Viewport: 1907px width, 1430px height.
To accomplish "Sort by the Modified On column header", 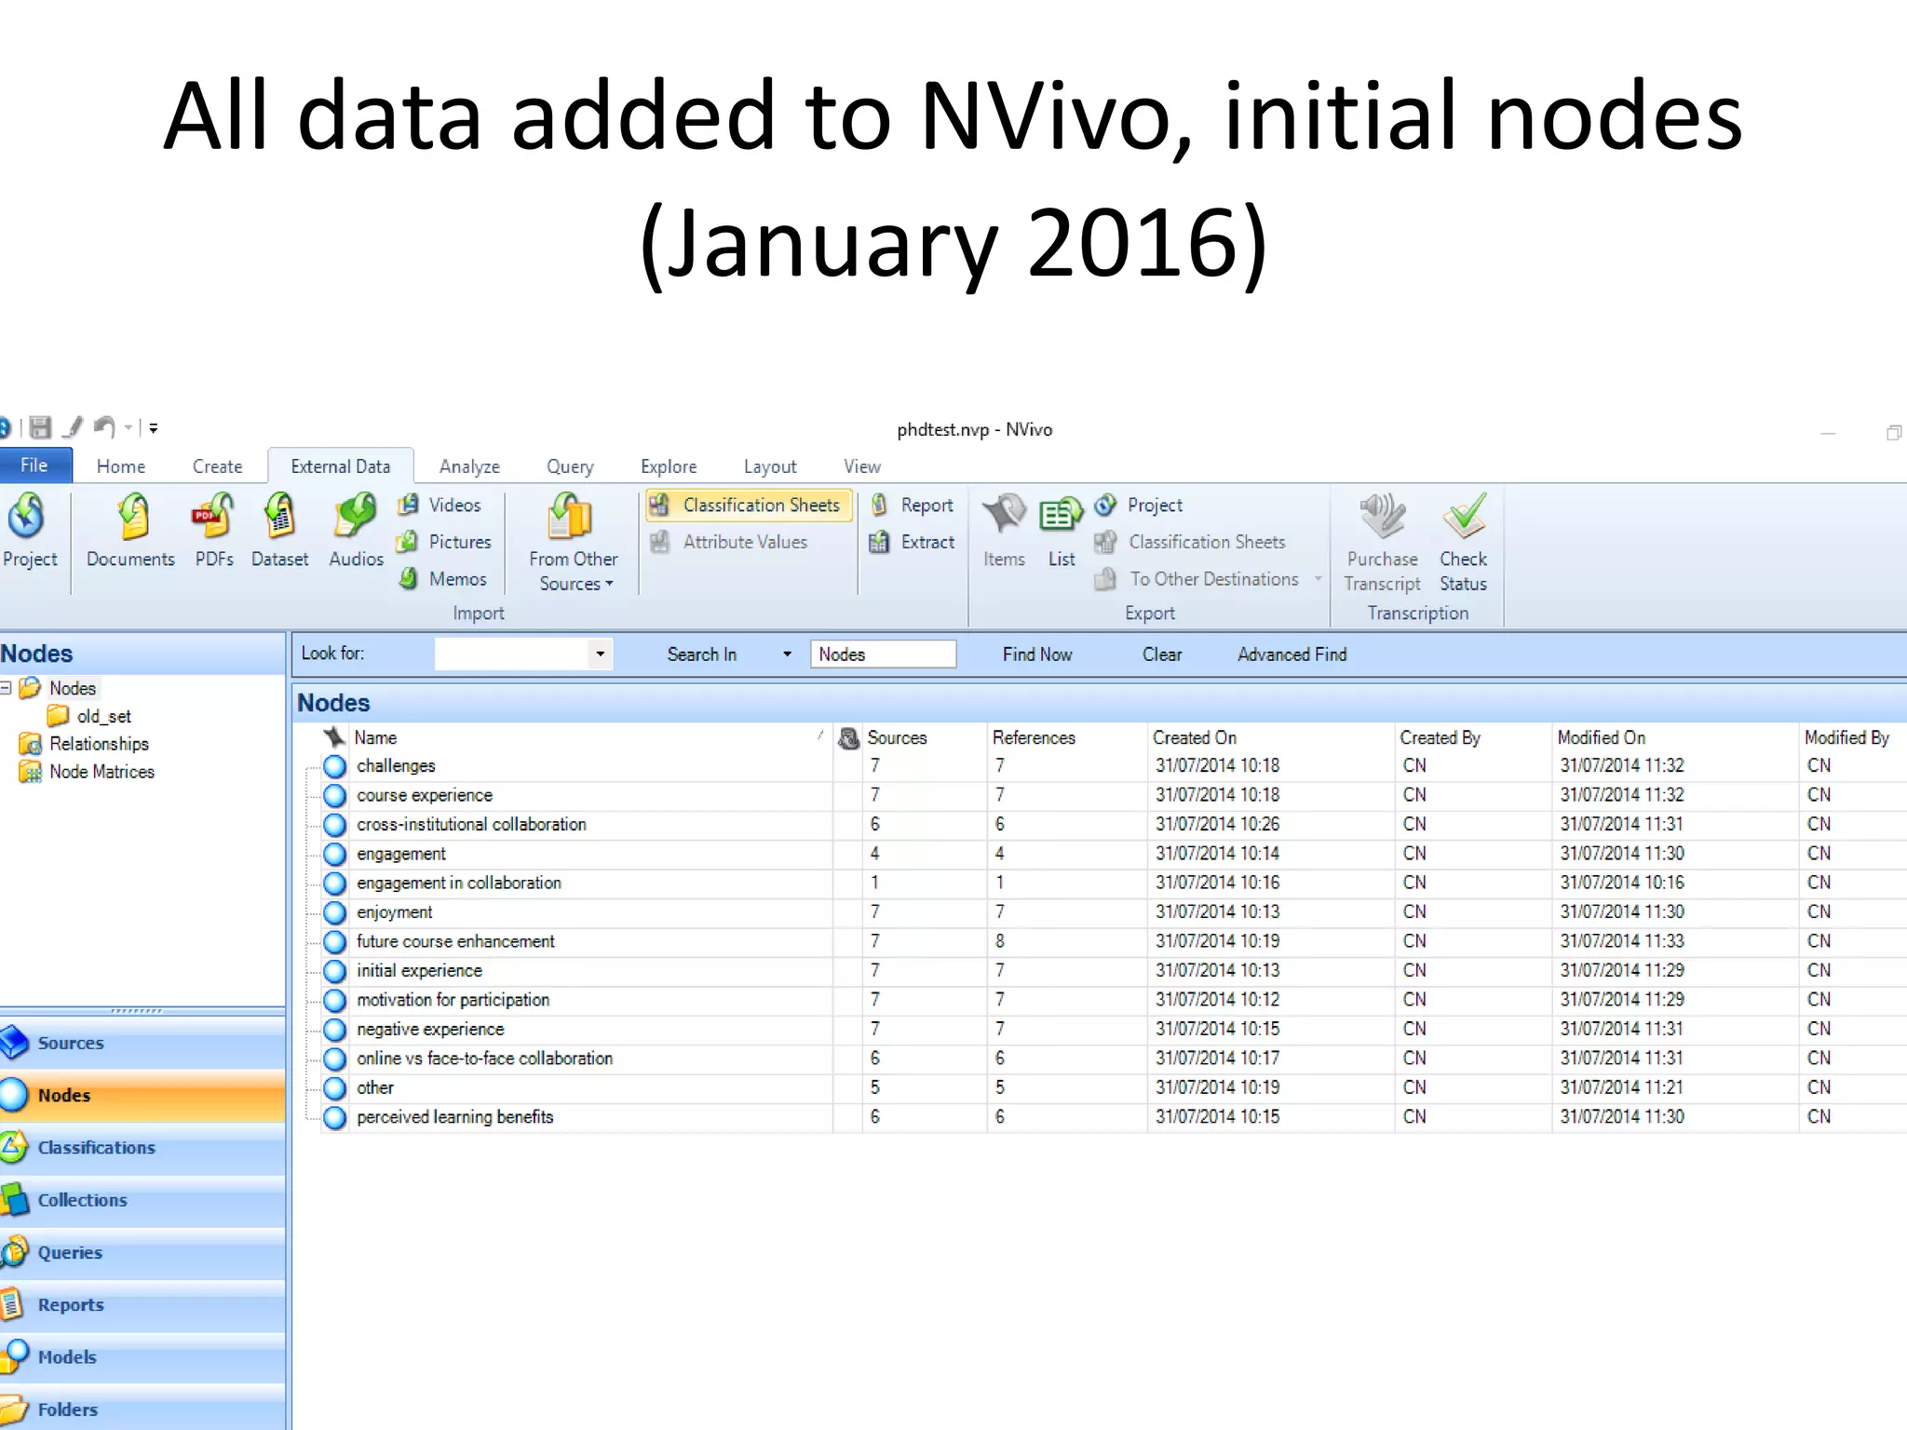I will pyautogui.click(x=1675, y=737).
